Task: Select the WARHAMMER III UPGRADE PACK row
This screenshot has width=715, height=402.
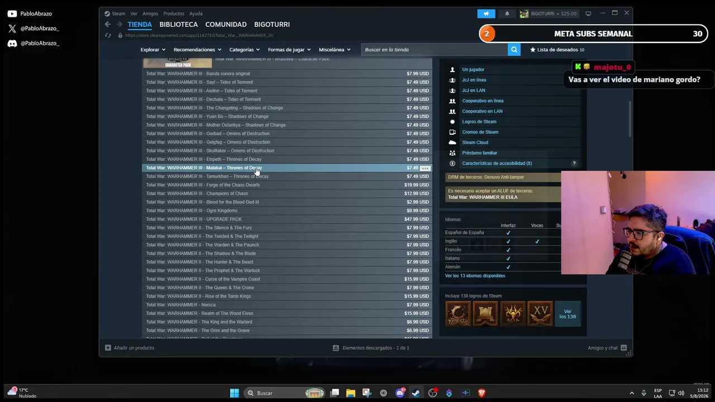Action: pyautogui.click(x=287, y=219)
